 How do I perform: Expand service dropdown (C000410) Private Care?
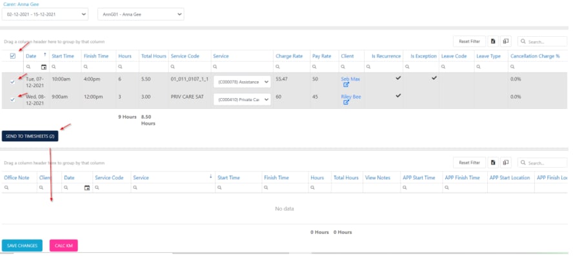(242, 99)
